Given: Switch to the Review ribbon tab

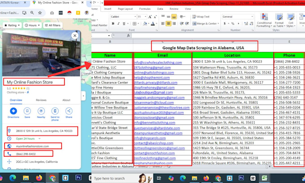Looking at the screenshot, I should click(174, 9).
